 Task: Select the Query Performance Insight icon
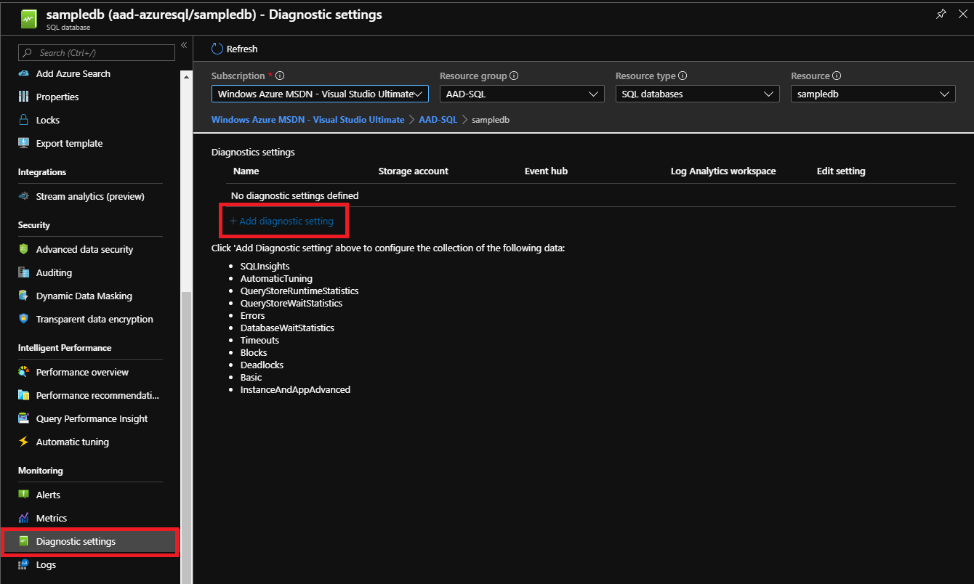(x=24, y=418)
